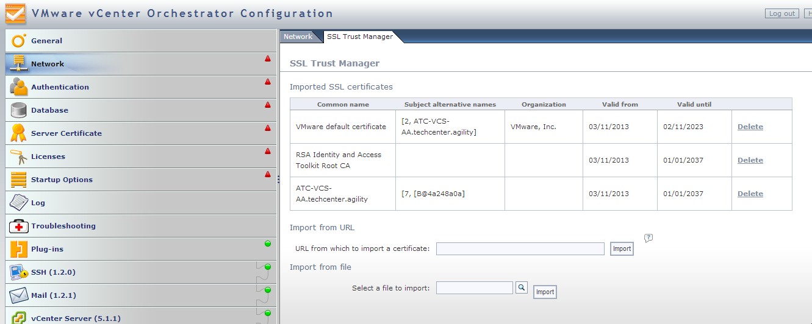812x324 pixels.
Task: Open the Mail (1.2.1) plug-in entry
Action: click(x=53, y=295)
